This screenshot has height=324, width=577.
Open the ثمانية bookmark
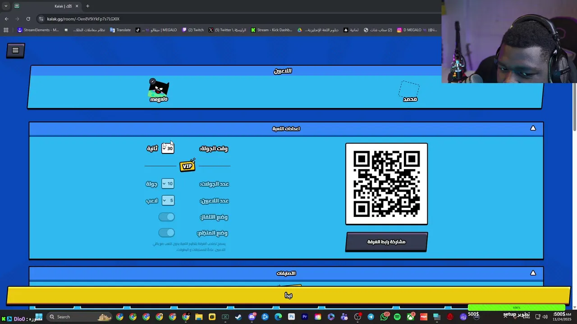(351, 30)
